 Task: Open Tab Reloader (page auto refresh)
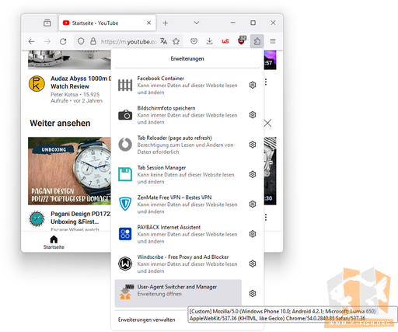point(178,145)
